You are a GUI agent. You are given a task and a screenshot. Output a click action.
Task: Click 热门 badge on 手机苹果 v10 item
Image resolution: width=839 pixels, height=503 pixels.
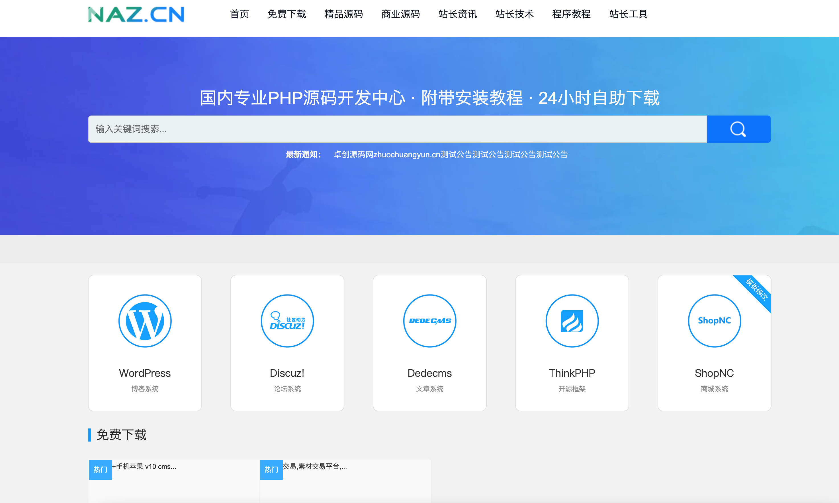click(101, 469)
